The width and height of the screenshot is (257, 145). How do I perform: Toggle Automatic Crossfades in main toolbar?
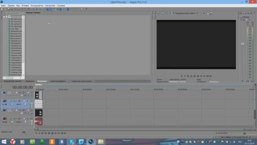click(51, 9)
